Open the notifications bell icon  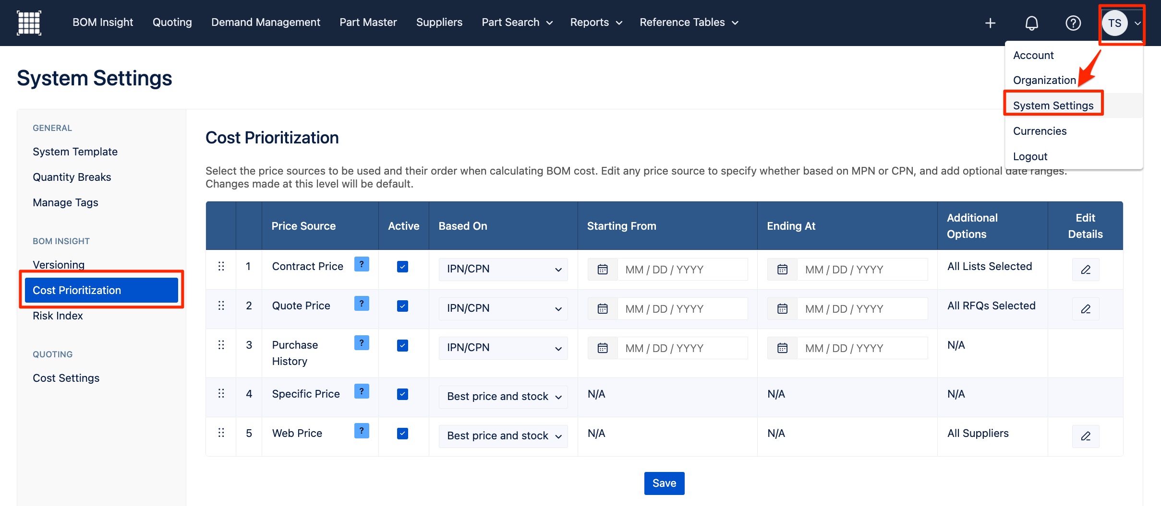tap(1032, 23)
